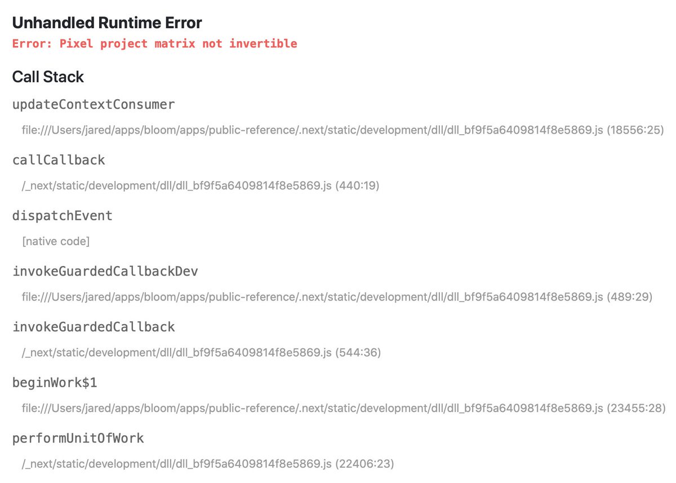Open the file path link under updateContextConsumer
This screenshot has height=483, width=676.
[x=313, y=131]
